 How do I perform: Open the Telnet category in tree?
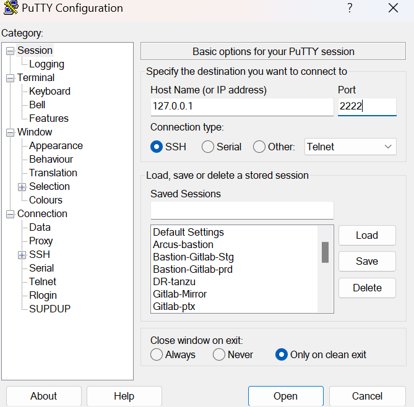tap(43, 281)
